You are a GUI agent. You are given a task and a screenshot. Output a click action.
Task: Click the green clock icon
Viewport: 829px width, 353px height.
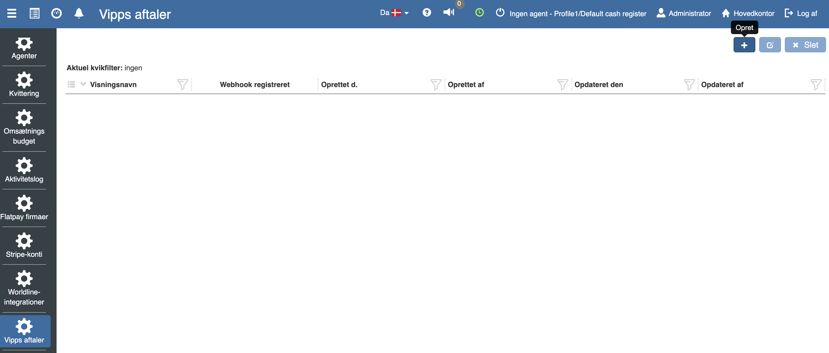tap(479, 13)
